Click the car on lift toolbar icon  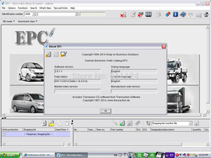pyautogui.click(x=191, y=14)
